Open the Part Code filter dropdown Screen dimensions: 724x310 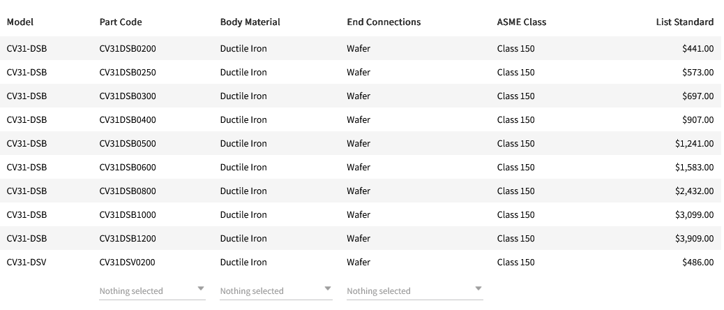click(152, 290)
